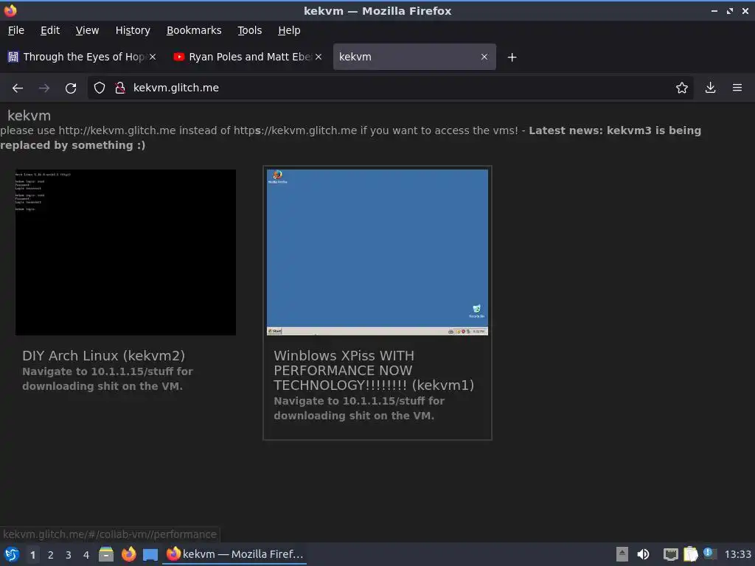755x566 pixels.
Task: Switch to Ryan Poles and Matt Eberflus tab
Action: click(x=248, y=57)
